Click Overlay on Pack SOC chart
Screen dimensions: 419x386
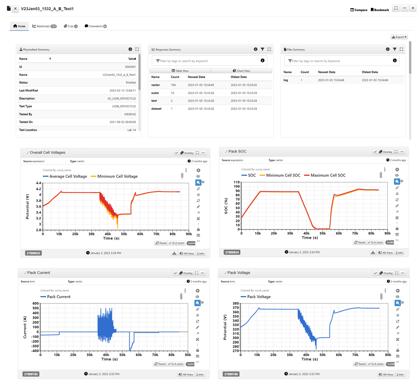386,152
